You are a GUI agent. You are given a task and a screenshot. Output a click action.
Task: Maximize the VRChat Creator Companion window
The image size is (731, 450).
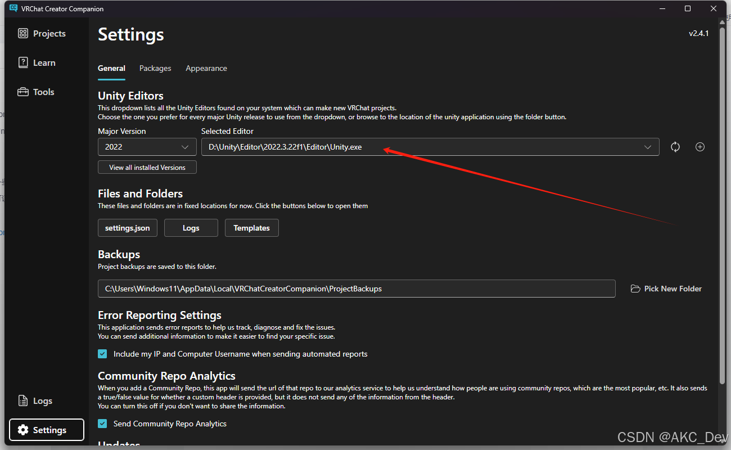click(688, 8)
